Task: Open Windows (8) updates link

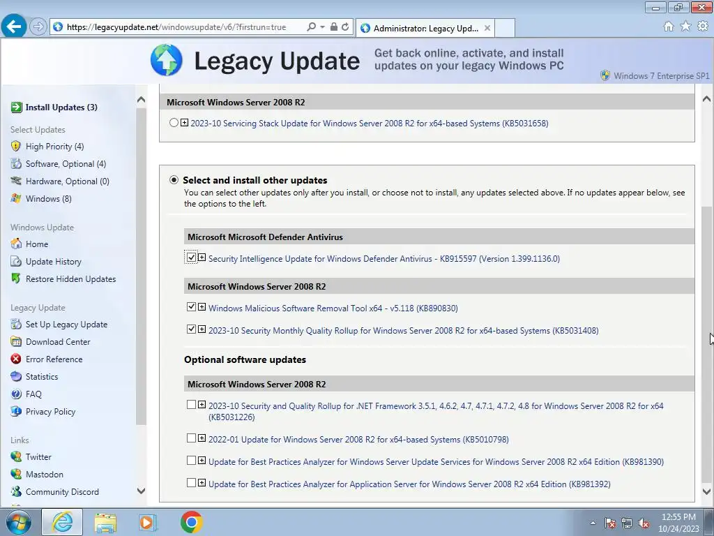Action: click(x=49, y=198)
